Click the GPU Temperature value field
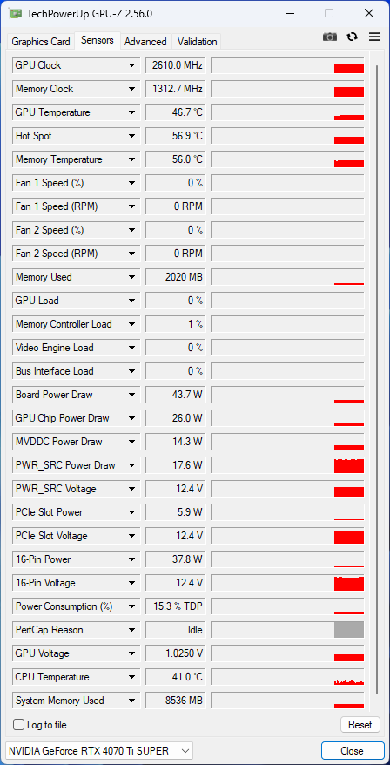390x765 pixels. (175, 112)
